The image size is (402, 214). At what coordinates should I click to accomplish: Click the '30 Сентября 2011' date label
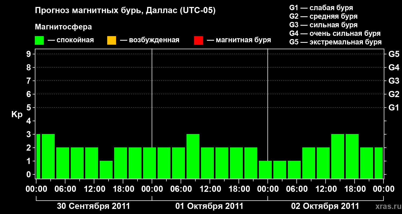click(x=94, y=206)
